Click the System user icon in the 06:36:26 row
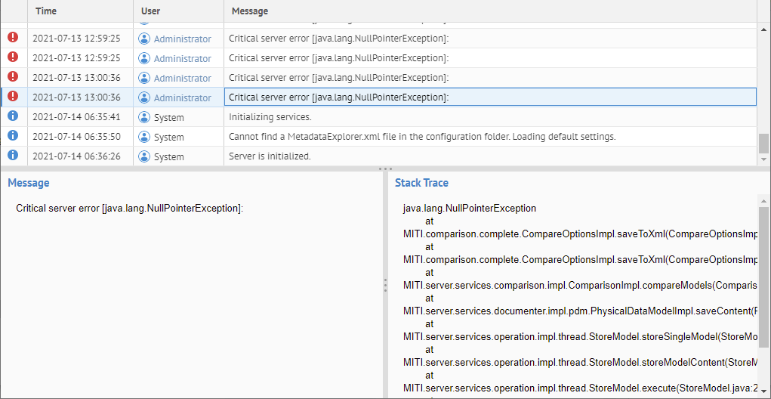 (x=144, y=156)
